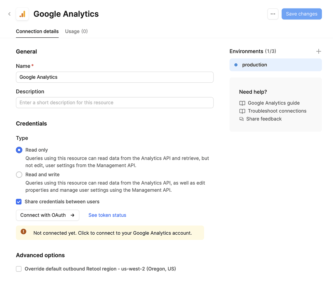Click Connect with OAuth
This screenshot has height=288, width=333.
tap(48, 215)
